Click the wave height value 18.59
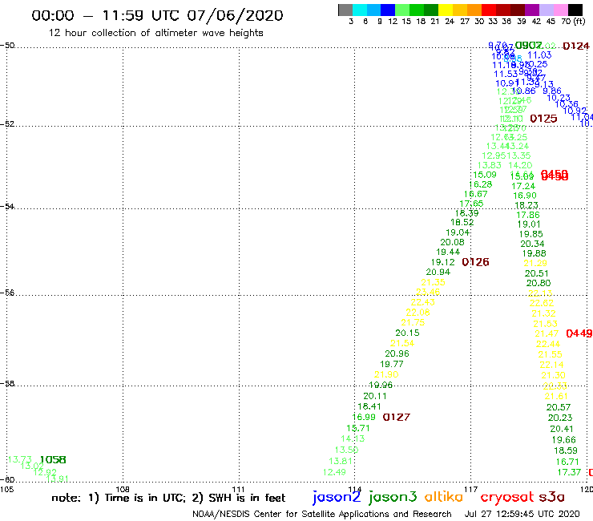593x521 pixels. click(566, 451)
